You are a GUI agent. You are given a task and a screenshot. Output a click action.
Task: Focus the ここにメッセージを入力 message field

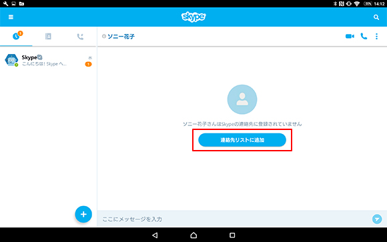(x=234, y=219)
